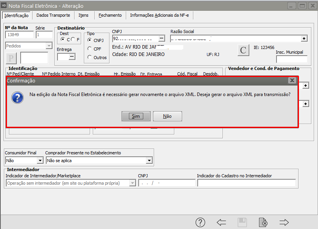Click the large C button beside IE
The height and width of the screenshot is (229, 318).
(243, 50)
